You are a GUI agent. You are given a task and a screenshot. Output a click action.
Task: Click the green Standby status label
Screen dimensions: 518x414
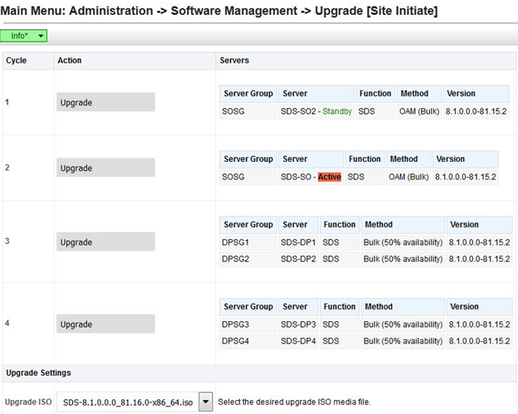337,111
